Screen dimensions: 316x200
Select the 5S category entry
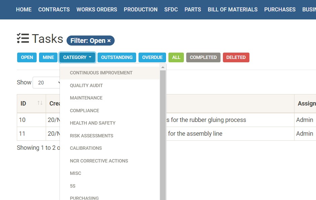(x=73, y=186)
